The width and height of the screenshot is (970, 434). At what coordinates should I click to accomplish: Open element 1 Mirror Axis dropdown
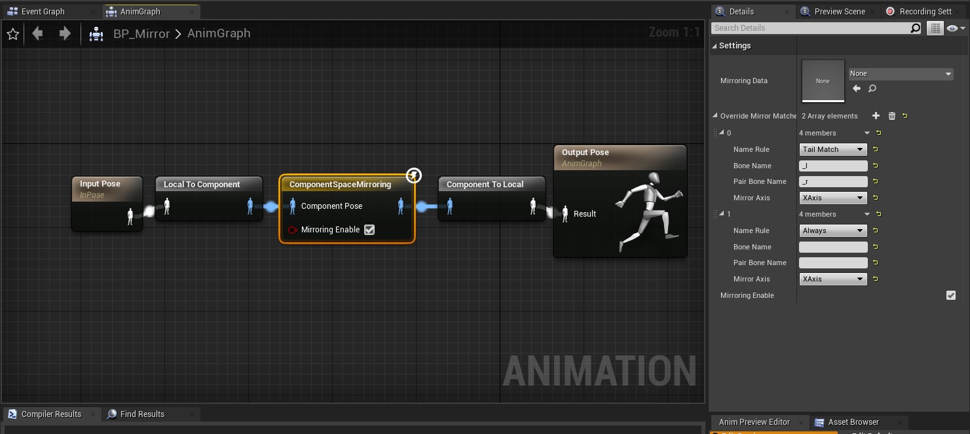pos(833,279)
